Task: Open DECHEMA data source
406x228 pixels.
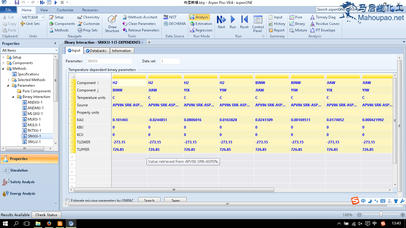Action: (174, 24)
